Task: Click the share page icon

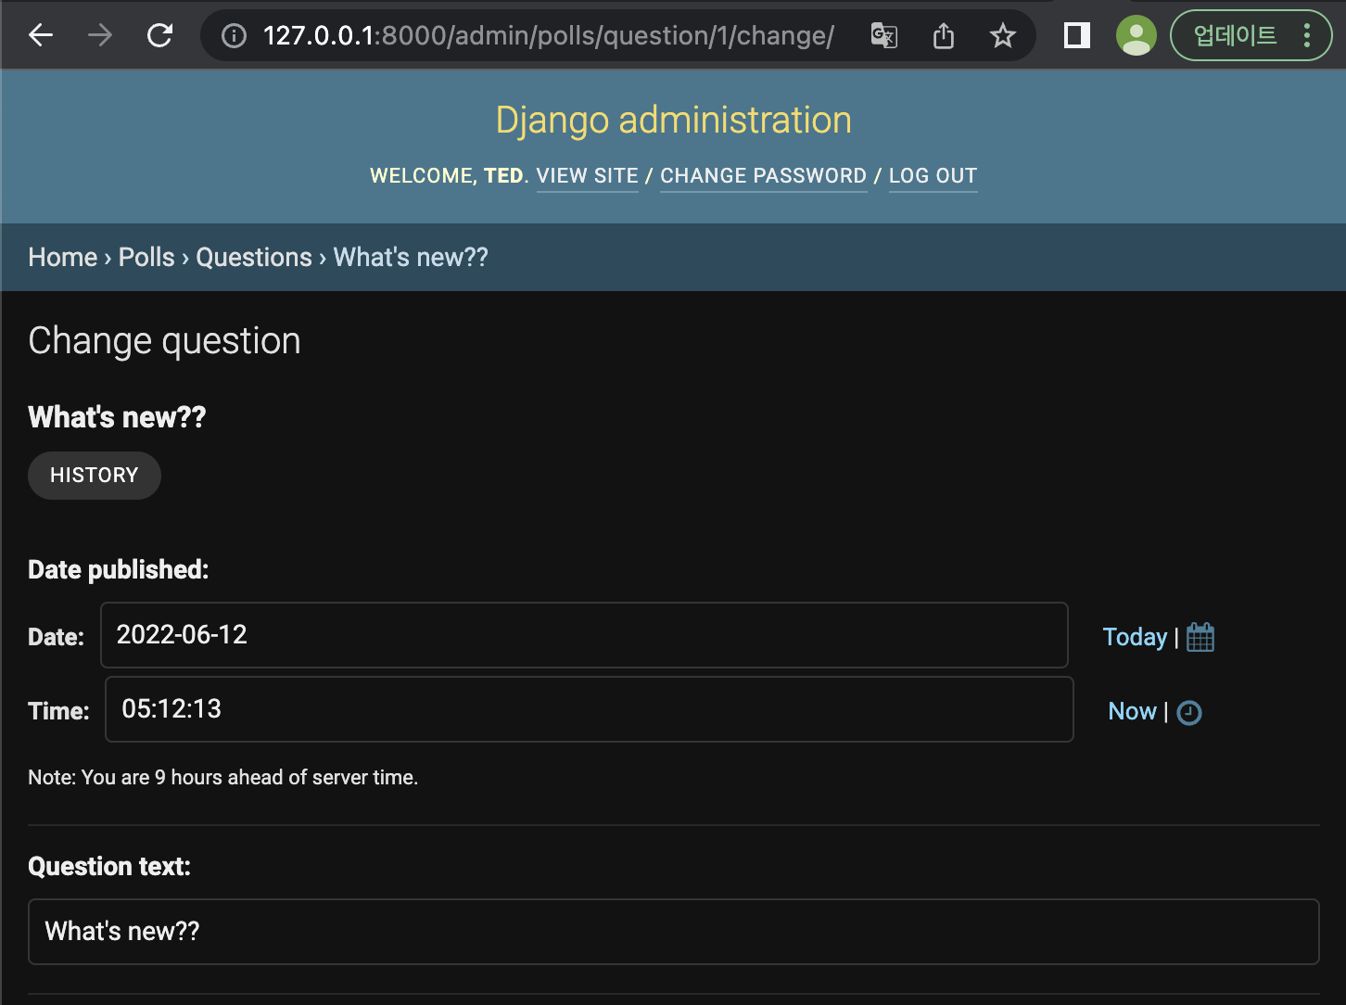Action: coord(944,36)
